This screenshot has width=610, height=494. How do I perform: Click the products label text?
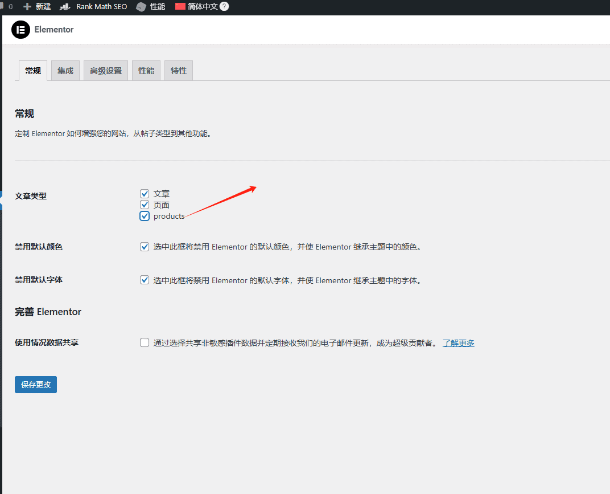click(x=169, y=216)
